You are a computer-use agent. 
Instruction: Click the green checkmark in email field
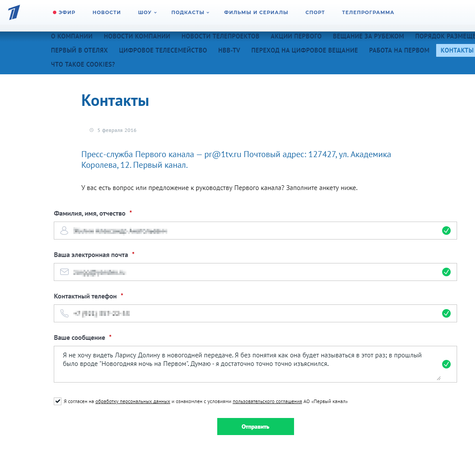click(x=446, y=272)
